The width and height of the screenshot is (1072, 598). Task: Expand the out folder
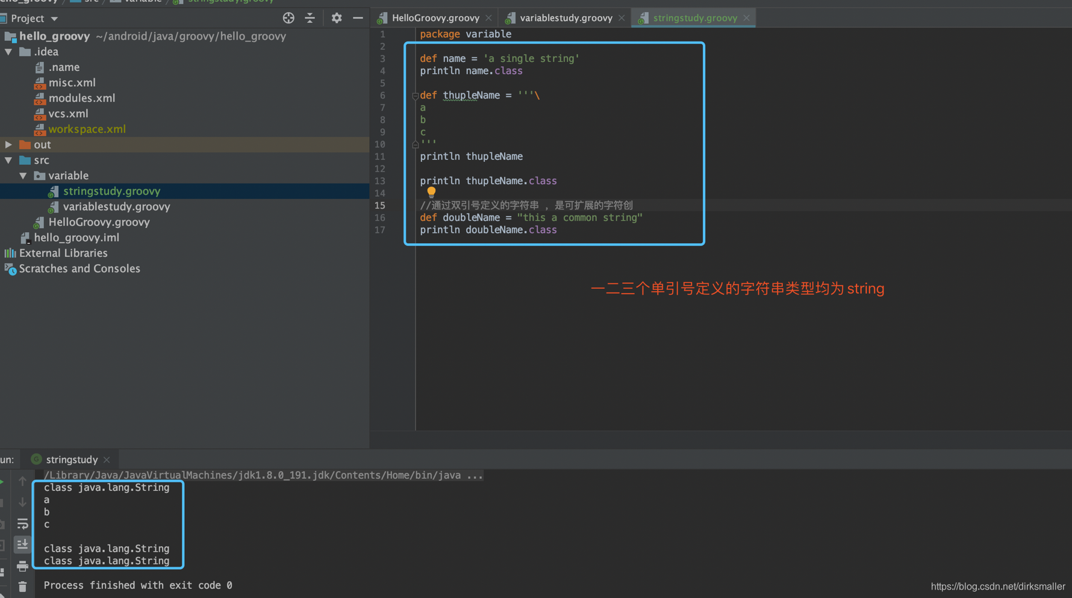pos(8,145)
